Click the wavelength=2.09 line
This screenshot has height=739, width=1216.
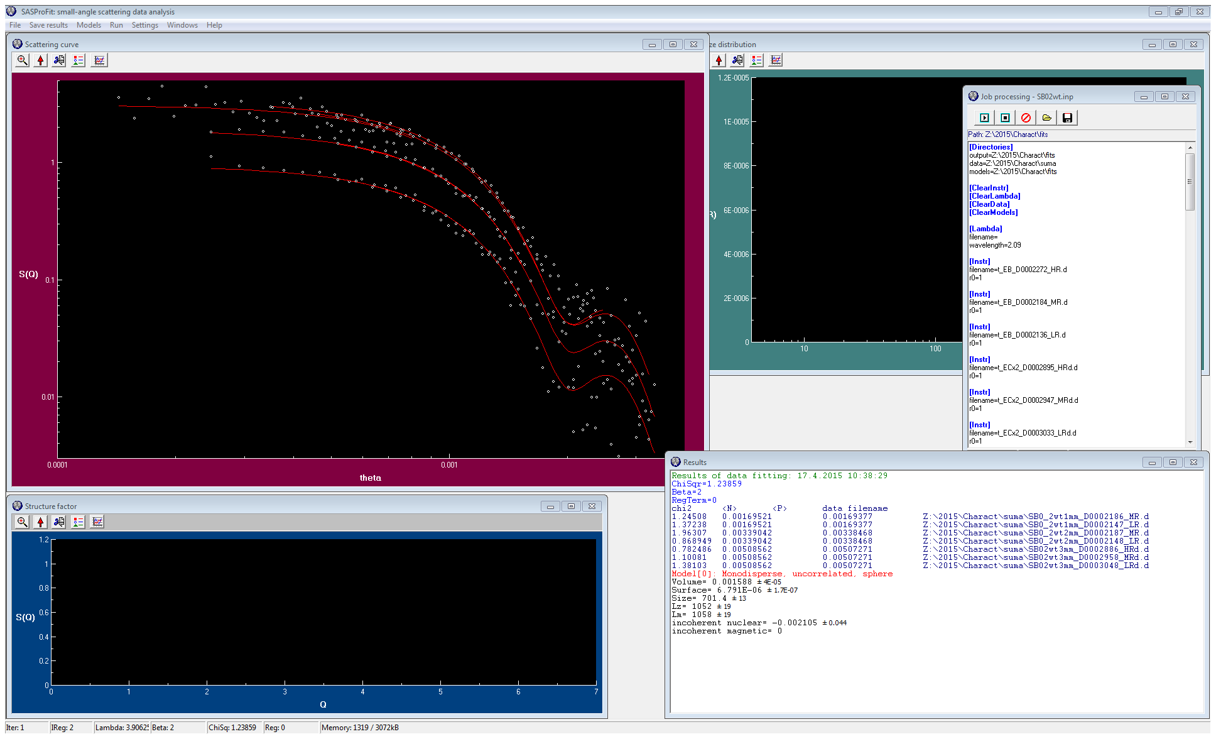[x=995, y=245]
